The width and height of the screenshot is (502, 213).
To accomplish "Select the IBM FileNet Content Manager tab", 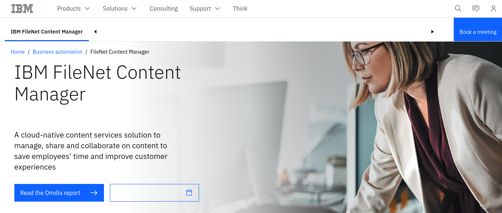I will tap(47, 32).
